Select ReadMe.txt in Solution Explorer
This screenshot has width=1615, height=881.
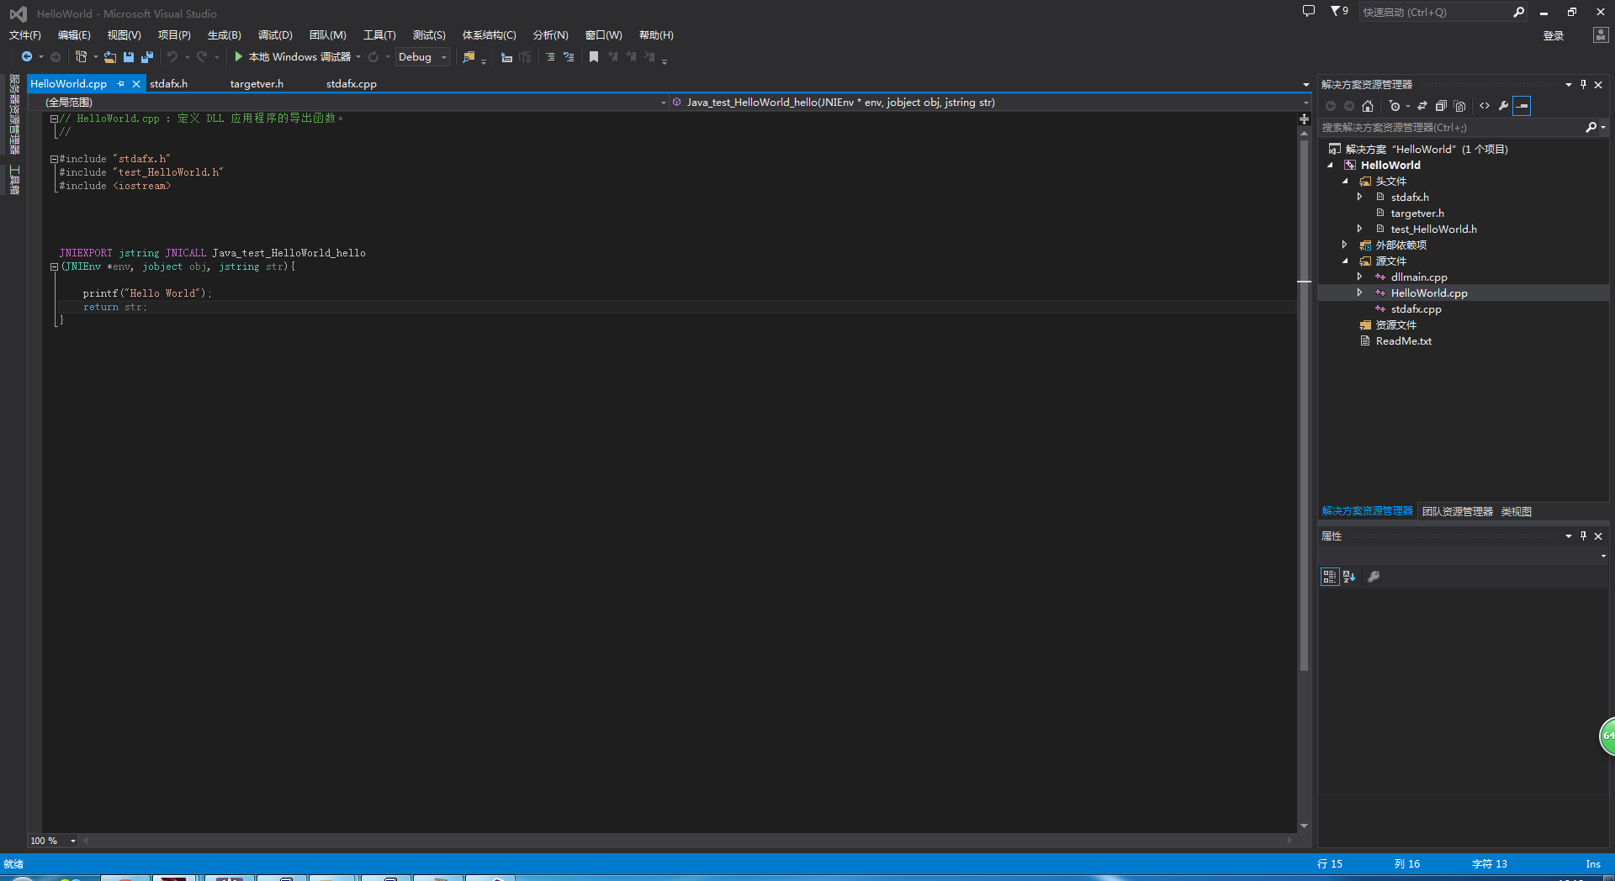coord(1403,341)
